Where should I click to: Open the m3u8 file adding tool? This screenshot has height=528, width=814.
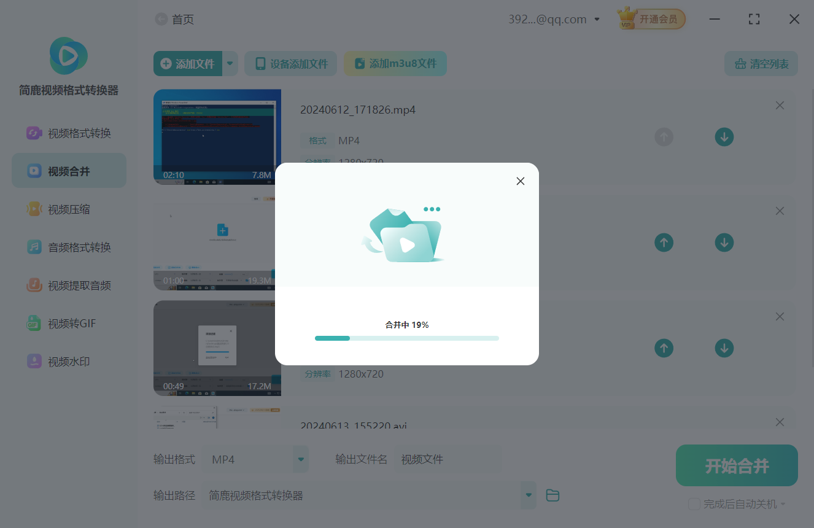[395, 63]
